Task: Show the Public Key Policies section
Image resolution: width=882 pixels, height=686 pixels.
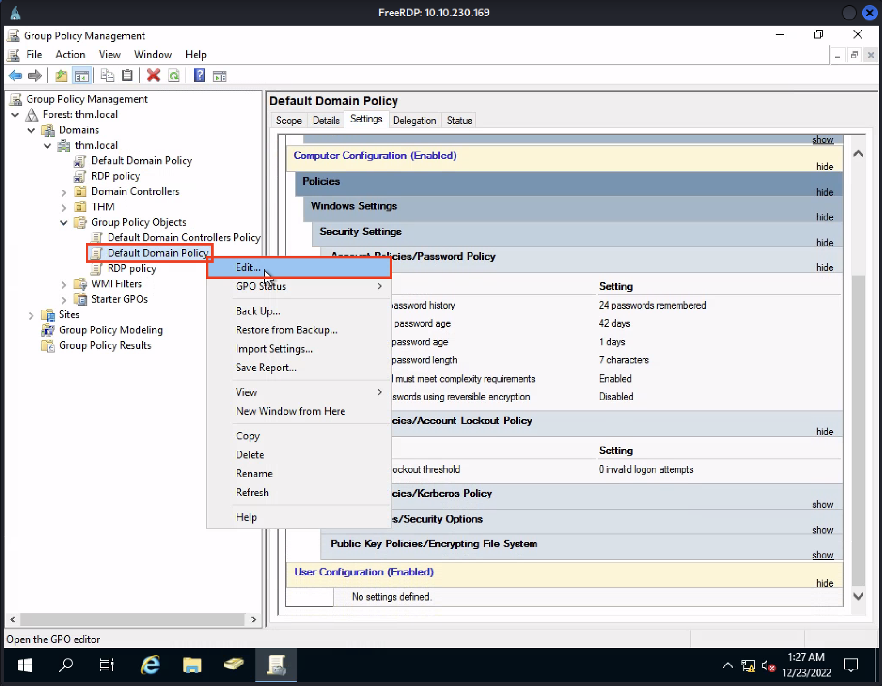Action: (823, 555)
